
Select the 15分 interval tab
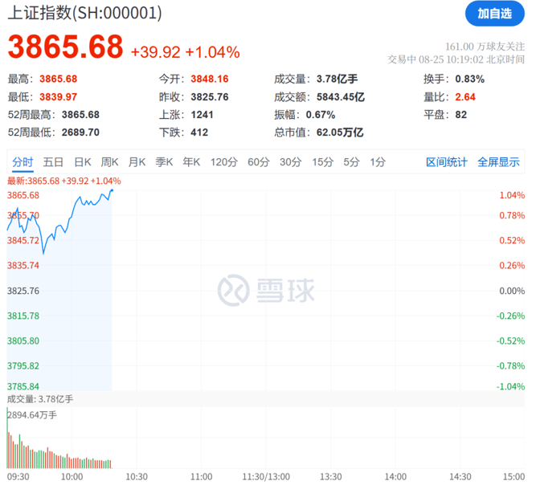pos(322,162)
